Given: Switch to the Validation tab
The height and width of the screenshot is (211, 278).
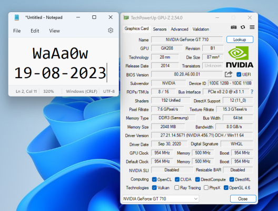Looking at the screenshot, I should pyautogui.click(x=201, y=29).
